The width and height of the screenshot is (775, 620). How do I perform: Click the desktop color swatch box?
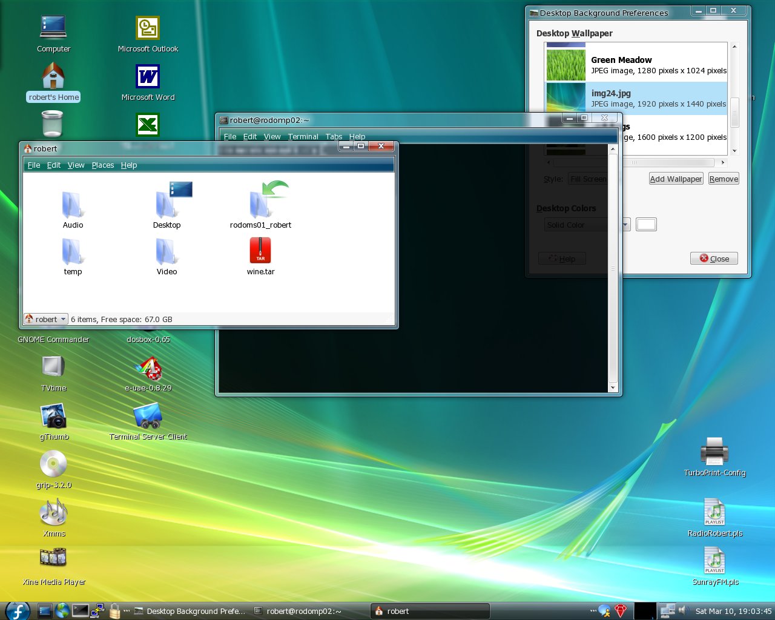[x=646, y=225]
